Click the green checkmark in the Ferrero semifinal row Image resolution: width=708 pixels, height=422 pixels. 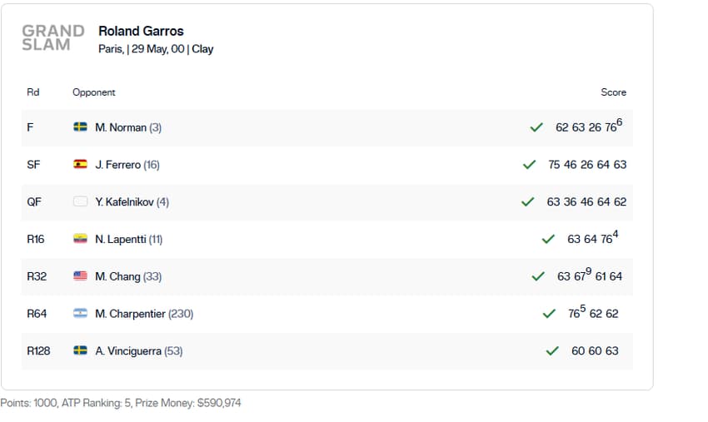click(529, 165)
